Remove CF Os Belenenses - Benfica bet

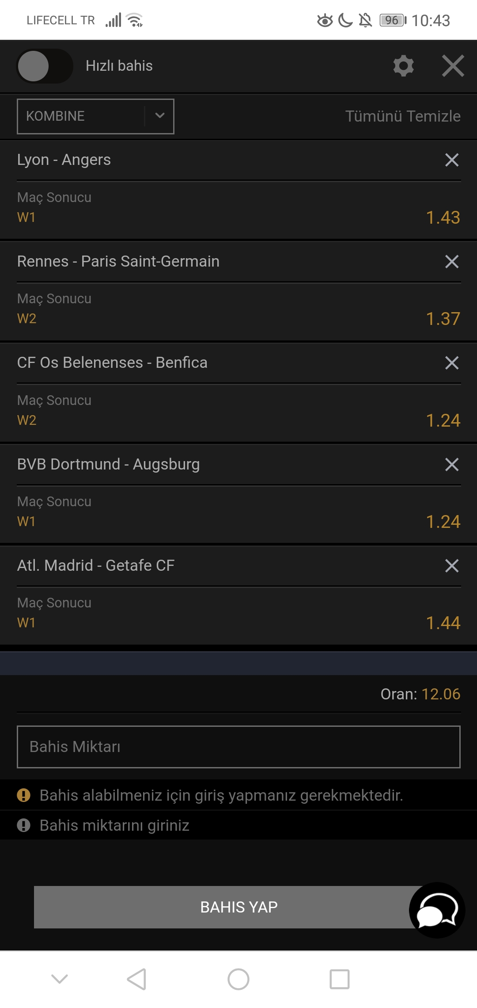click(x=452, y=363)
